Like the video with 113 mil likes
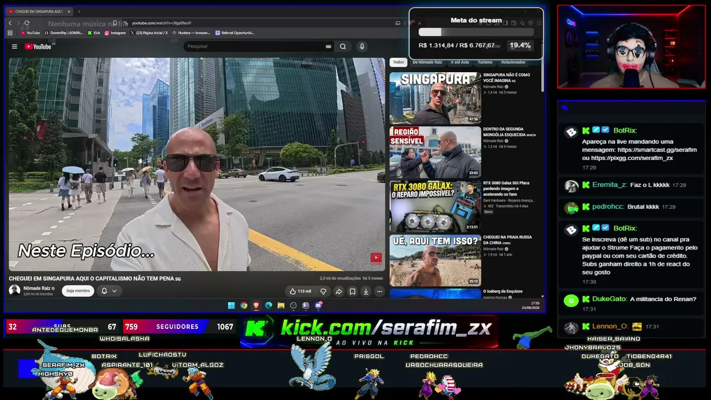This screenshot has width=711, height=400. (300, 291)
